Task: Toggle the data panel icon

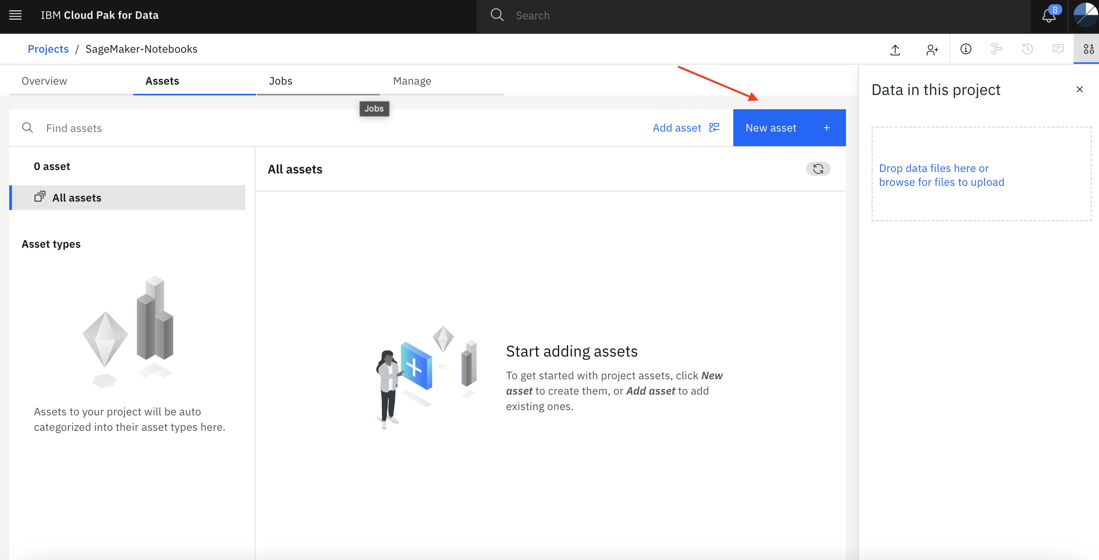Action: (x=1089, y=49)
